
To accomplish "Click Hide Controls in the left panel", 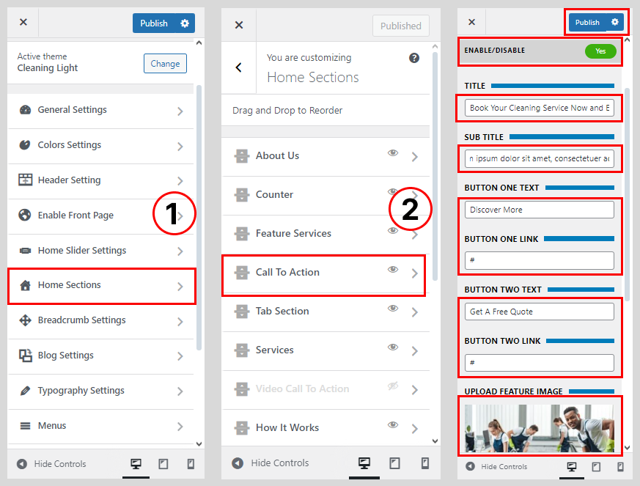I will [x=51, y=464].
